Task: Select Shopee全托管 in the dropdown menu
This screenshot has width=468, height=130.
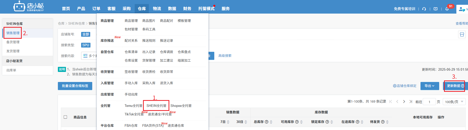Action: pyautogui.click(x=181, y=106)
